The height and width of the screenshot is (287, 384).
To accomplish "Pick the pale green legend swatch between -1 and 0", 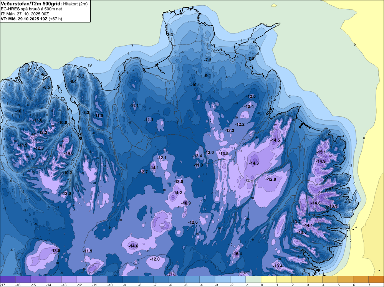I will click(x=253, y=279).
